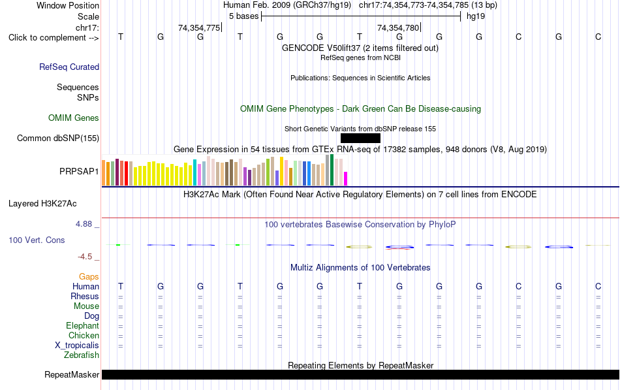620x390 pixels.
Task: Click the RepeatMasker track label
Action: tap(72, 374)
